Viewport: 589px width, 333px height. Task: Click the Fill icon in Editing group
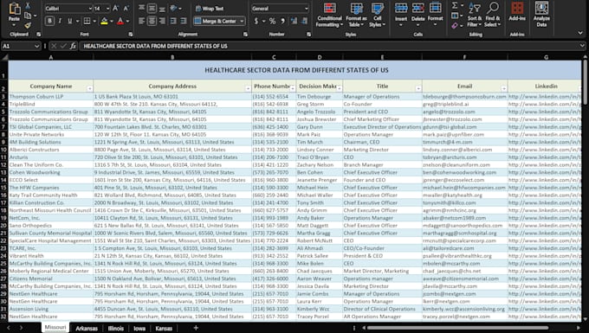click(x=455, y=16)
